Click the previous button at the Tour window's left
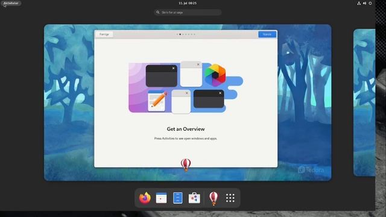The image size is (386, 217). click(104, 34)
